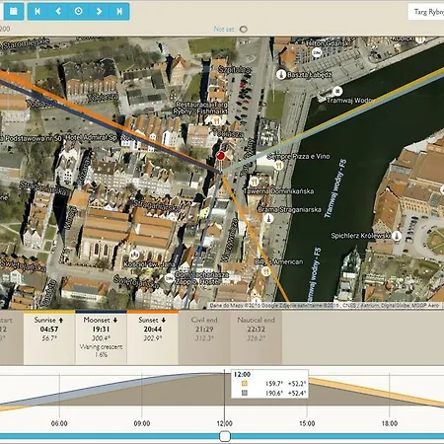Screen dimensions: 444x444
Task: Select the red primary map pin
Action: click(221, 156)
